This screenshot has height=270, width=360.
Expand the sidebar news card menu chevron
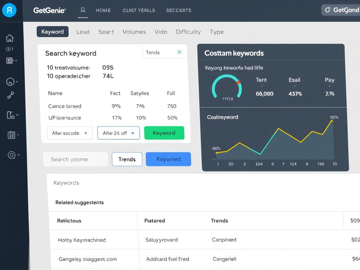[x=16, y=61]
